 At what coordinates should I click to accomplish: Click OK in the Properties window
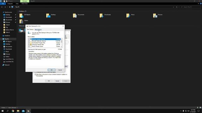pyautogui.click(x=49, y=81)
